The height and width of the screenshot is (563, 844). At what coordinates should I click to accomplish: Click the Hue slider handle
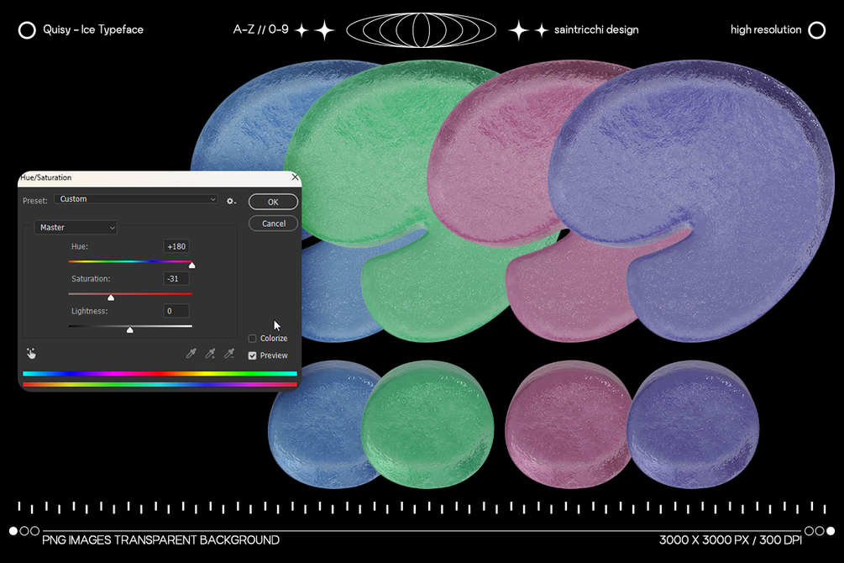191,265
